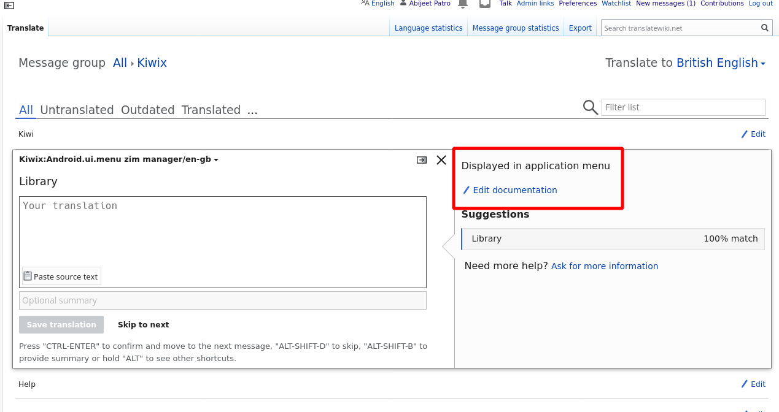Focus the Optional summary field
Screen dimensions: 779x412
(223, 300)
